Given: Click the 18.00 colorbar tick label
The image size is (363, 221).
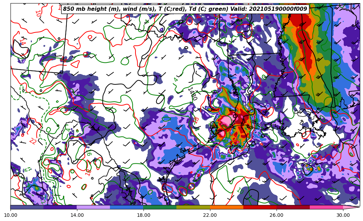Looking at the screenshot, I should [x=143, y=215].
